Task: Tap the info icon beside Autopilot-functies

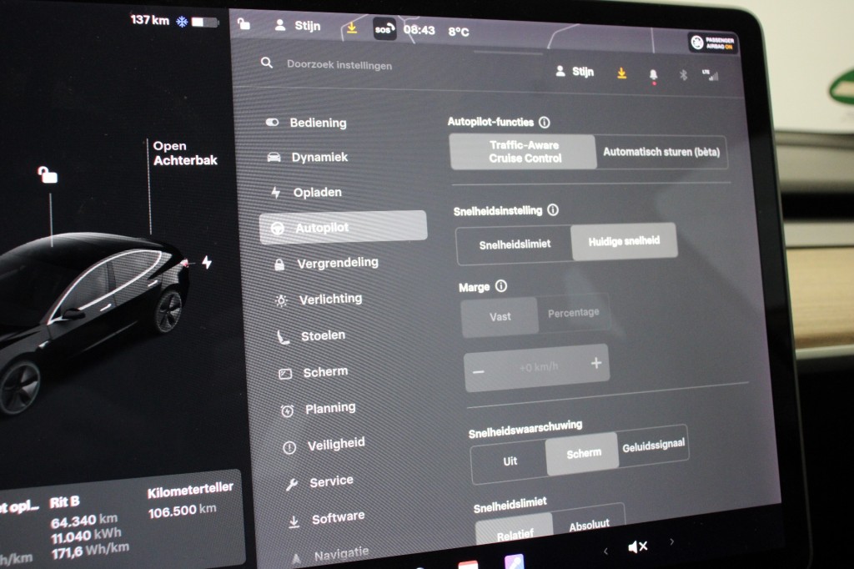Action: point(545,122)
